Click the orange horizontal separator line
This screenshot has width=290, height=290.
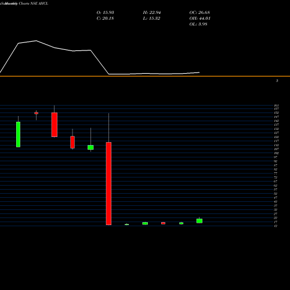coord(145,77)
